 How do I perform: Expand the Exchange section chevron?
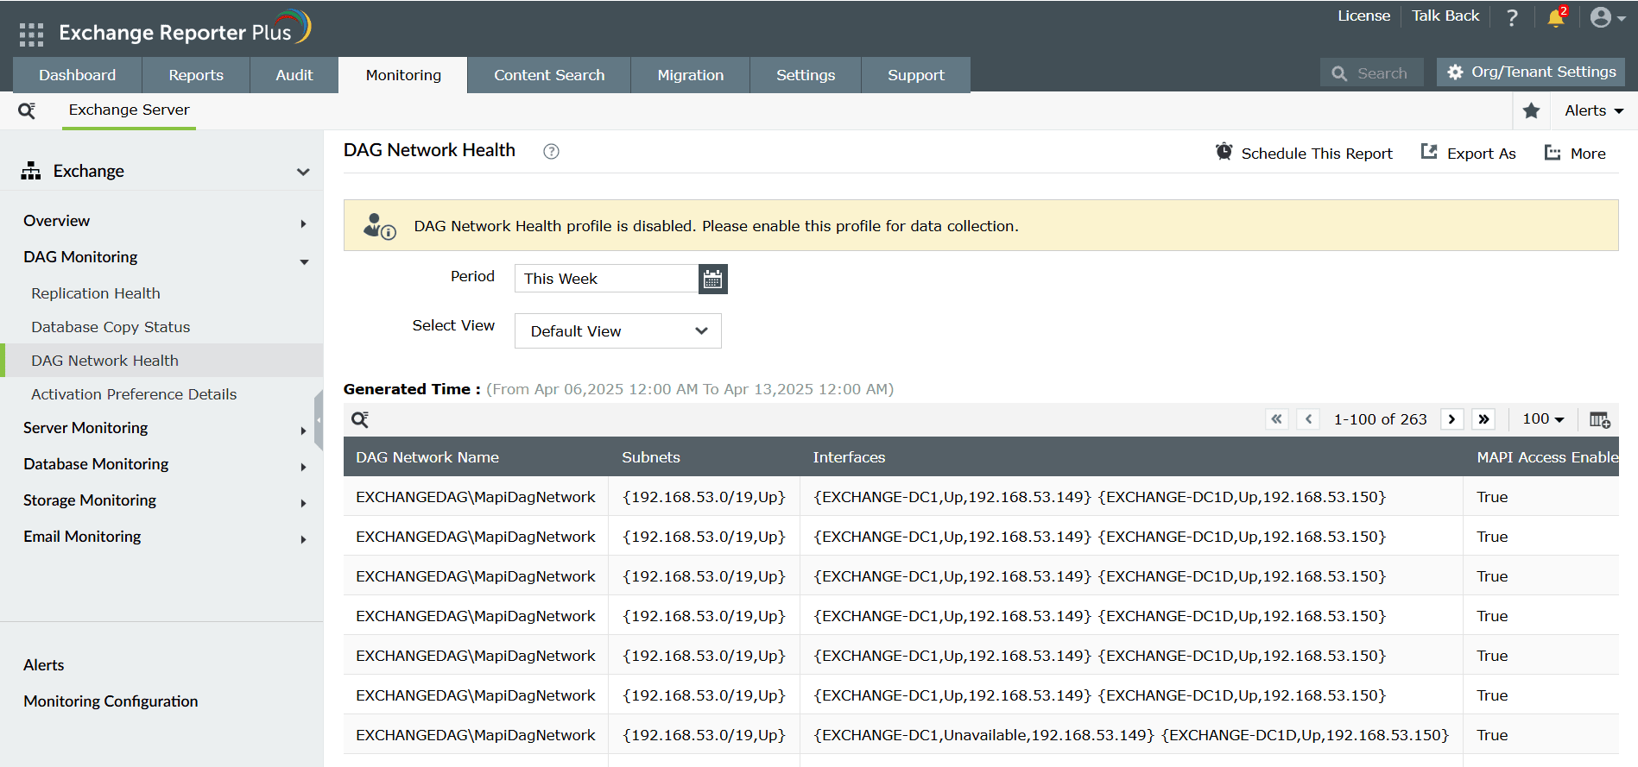(303, 172)
